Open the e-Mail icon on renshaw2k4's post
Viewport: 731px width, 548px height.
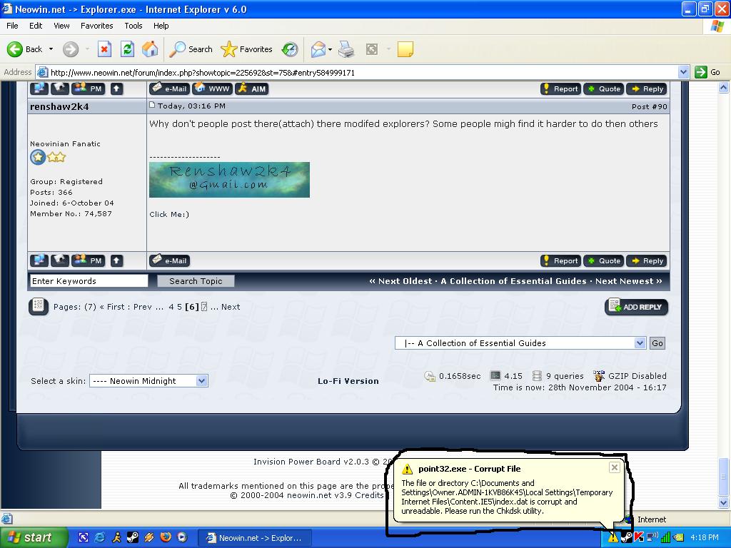tap(169, 88)
